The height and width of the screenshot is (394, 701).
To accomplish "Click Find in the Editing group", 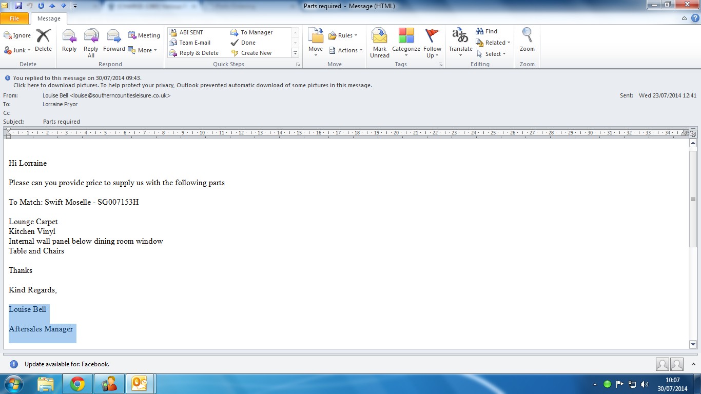I will (x=486, y=31).
